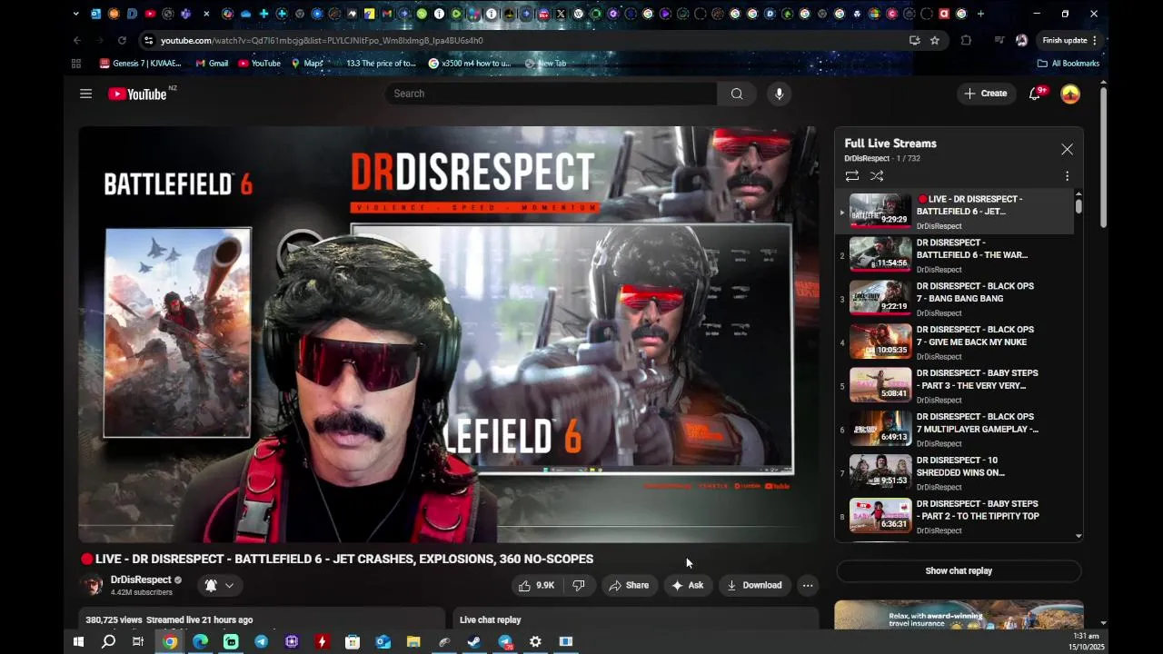Image resolution: width=1163 pixels, height=654 pixels.
Task: Open the DrDisRespect channel name link
Action: tap(141, 580)
